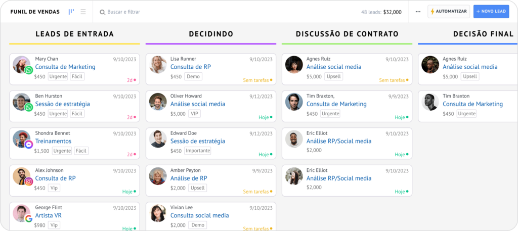
Task: Click the Messenger icon on Shondra Bennet's card
Action: [x=29, y=145]
